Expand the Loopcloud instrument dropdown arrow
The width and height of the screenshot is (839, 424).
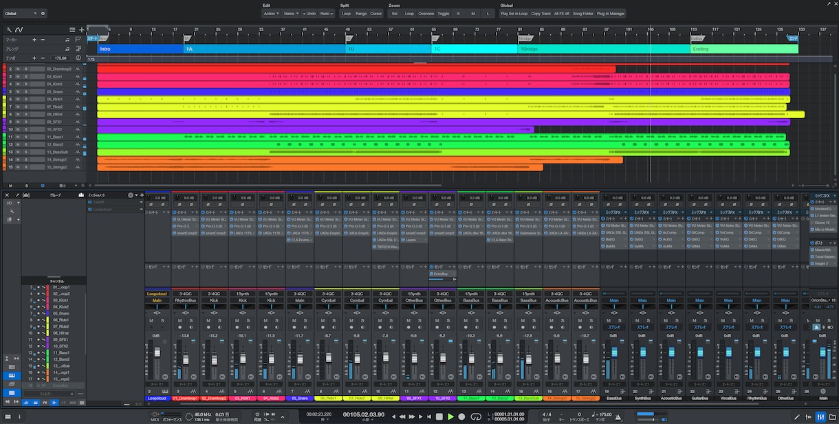[141, 209]
